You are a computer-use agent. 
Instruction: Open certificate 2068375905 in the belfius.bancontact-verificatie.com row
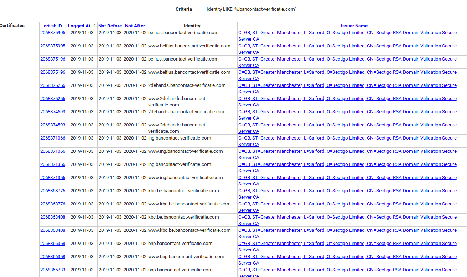[53, 33]
